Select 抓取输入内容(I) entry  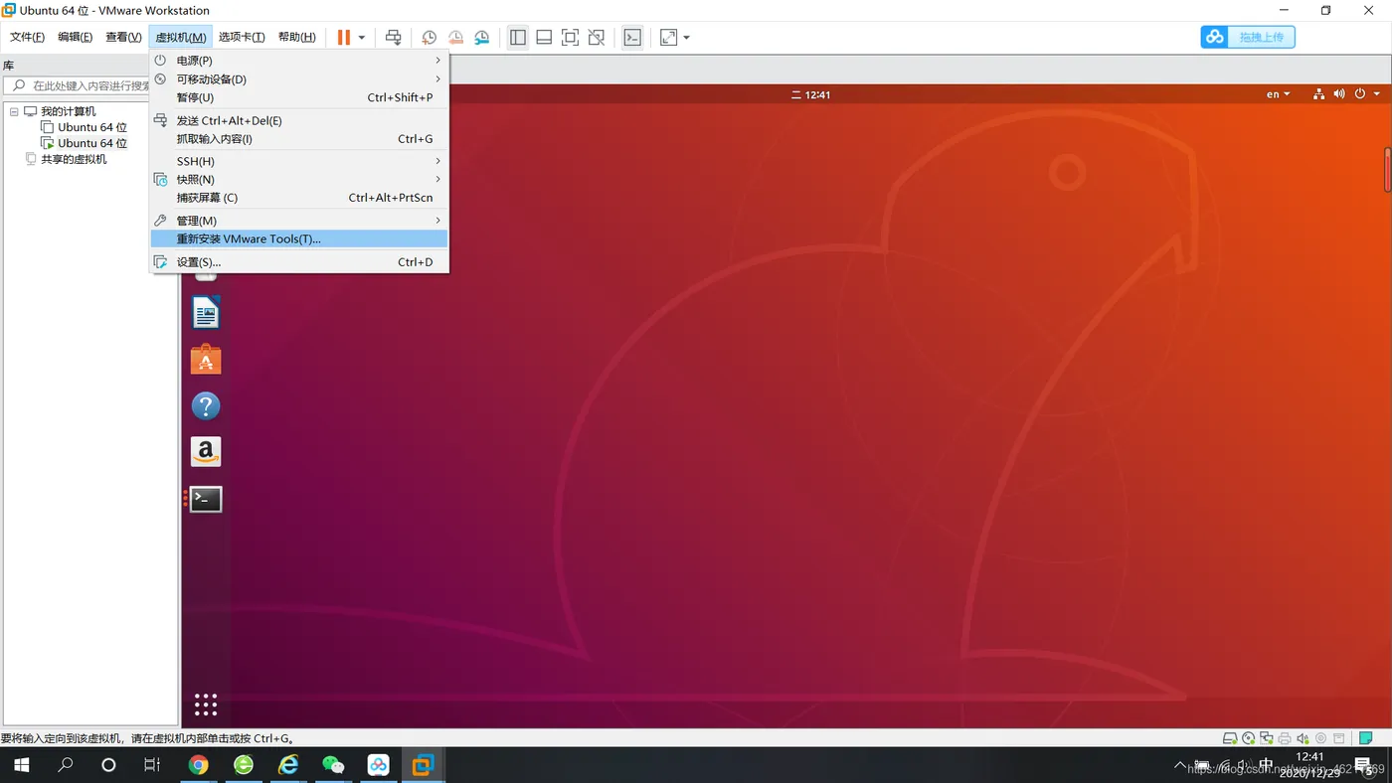[x=298, y=139]
